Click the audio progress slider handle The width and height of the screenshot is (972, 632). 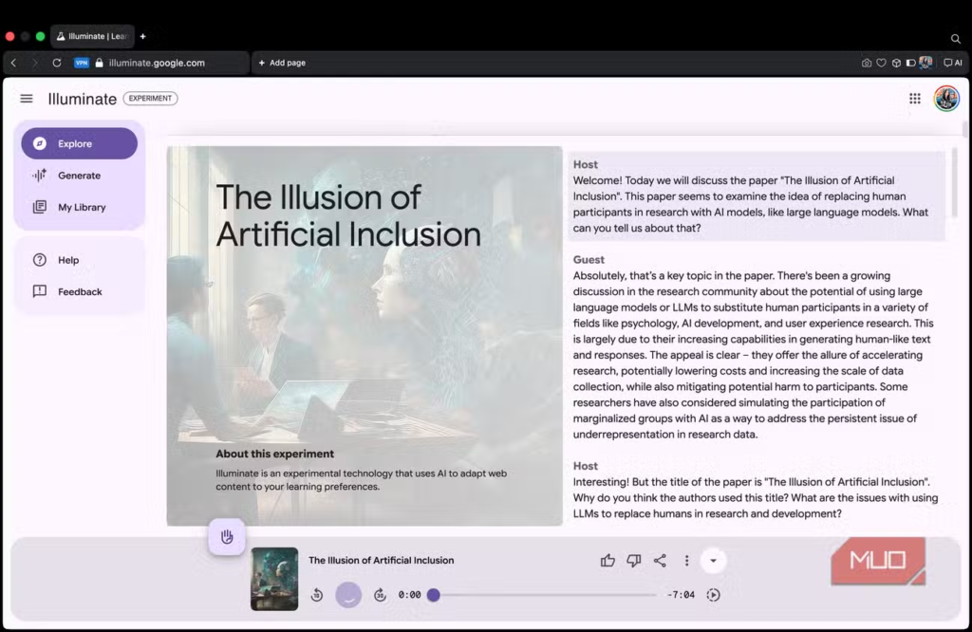point(433,595)
